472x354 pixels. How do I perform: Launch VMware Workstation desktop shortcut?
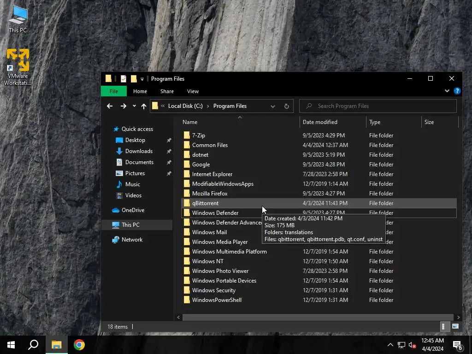coord(18,67)
